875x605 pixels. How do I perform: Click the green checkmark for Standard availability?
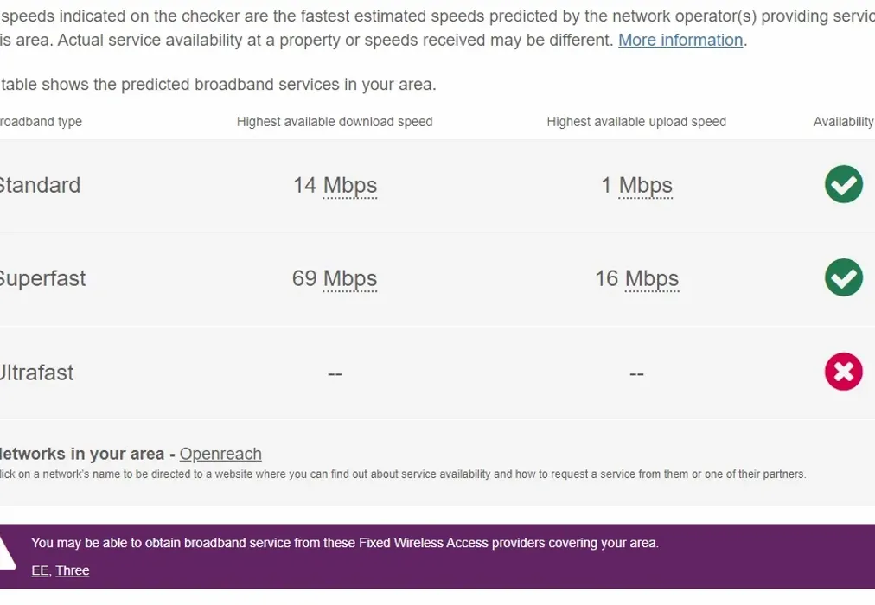(843, 184)
